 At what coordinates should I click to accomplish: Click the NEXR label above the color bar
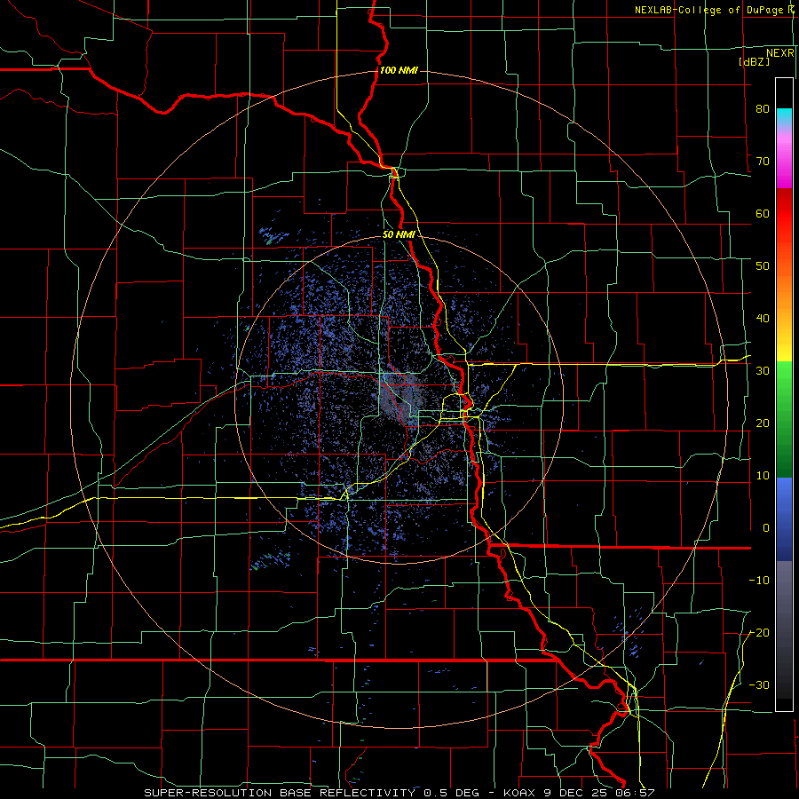pyautogui.click(x=780, y=53)
